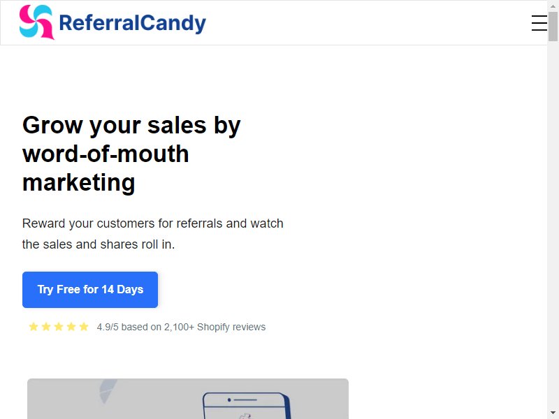Click the Grow your sales headline
The width and height of the screenshot is (559, 419).
131,154
